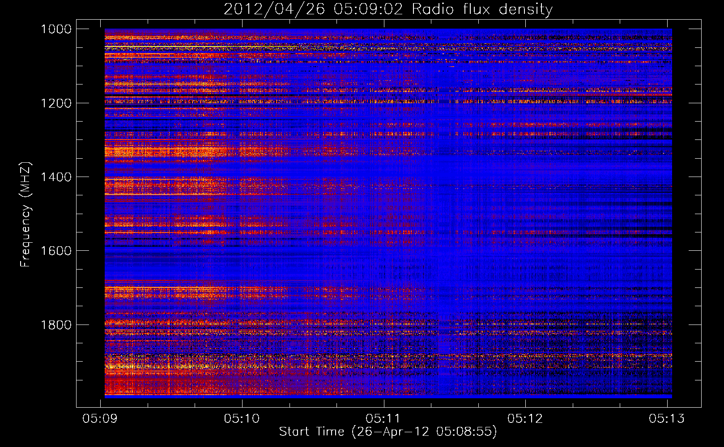Viewport: 724px width, 447px height.
Task: Click the 1000 frequency tick label
Action: (56, 29)
